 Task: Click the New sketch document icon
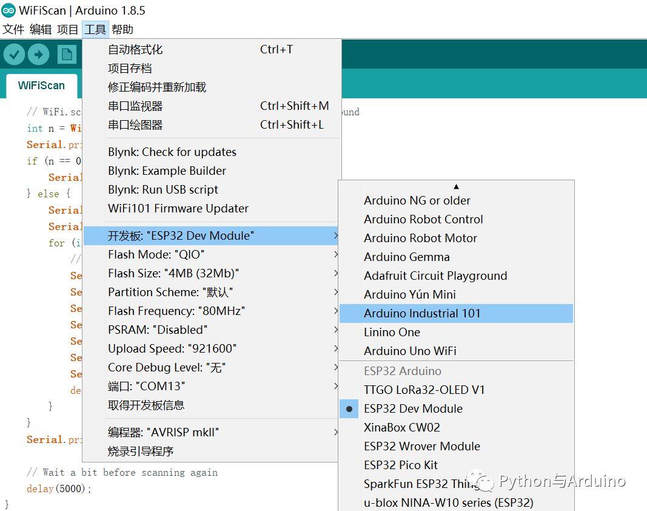67,55
